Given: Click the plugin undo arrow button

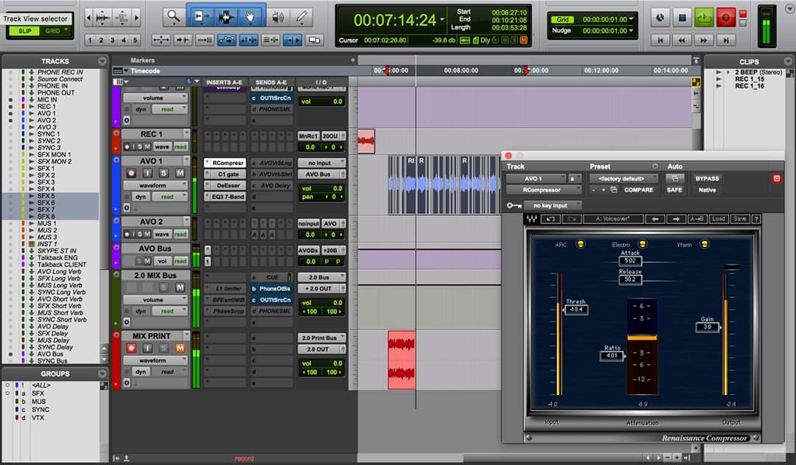Looking at the screenshot, I should [x=551, y=219].
